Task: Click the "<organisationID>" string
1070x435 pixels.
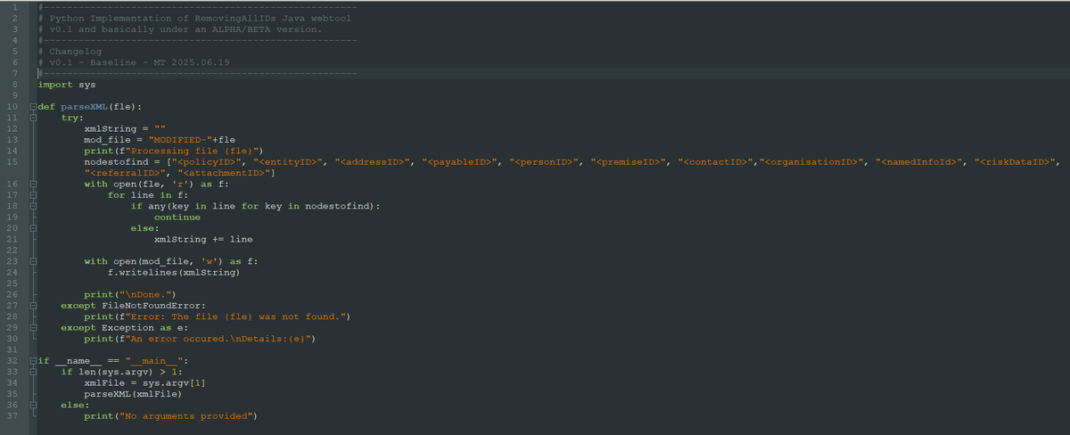Action: (x=814, y=162)
